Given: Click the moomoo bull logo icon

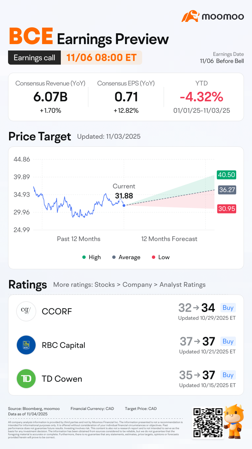Looking at the screenshot, I should click(191, 16).
